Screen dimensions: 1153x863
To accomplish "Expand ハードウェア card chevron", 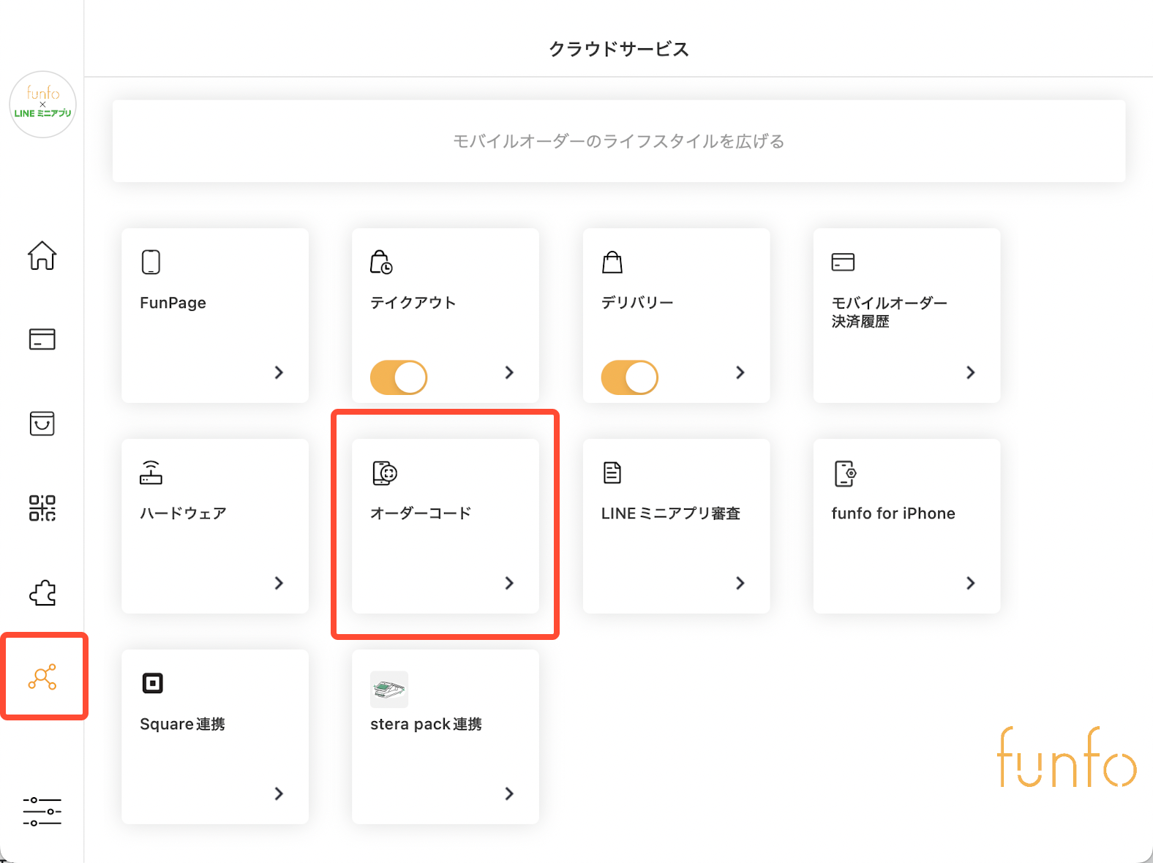I will [x=279, y=583].
